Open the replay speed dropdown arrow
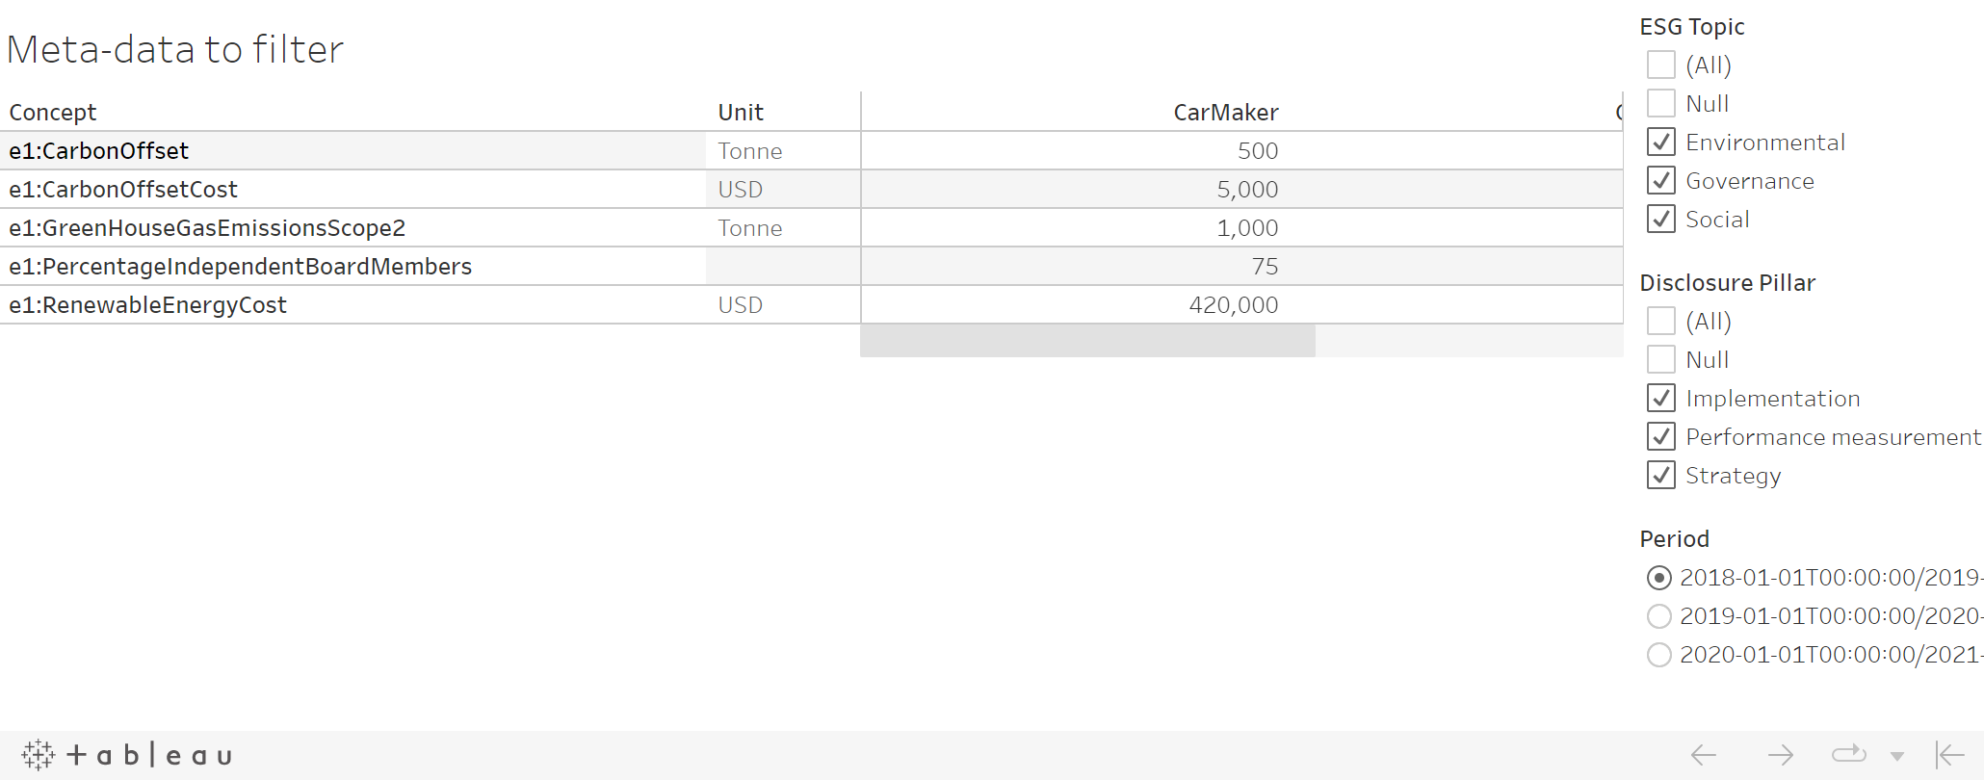 coord(1896,756)
